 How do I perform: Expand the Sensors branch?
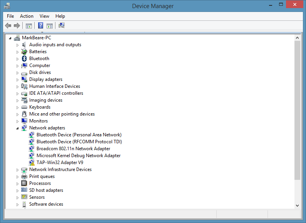coord(17,198)
